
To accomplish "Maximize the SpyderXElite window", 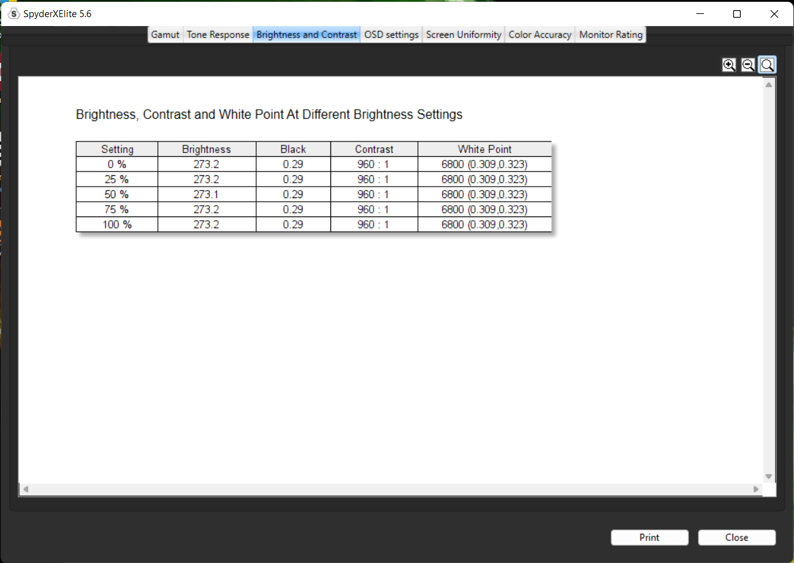I will click(737, 14).
